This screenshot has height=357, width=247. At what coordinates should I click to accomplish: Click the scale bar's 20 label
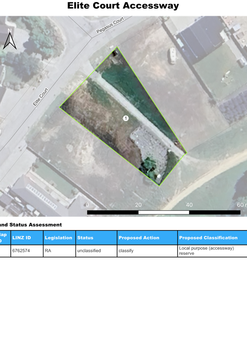click(x=138, y=205)
